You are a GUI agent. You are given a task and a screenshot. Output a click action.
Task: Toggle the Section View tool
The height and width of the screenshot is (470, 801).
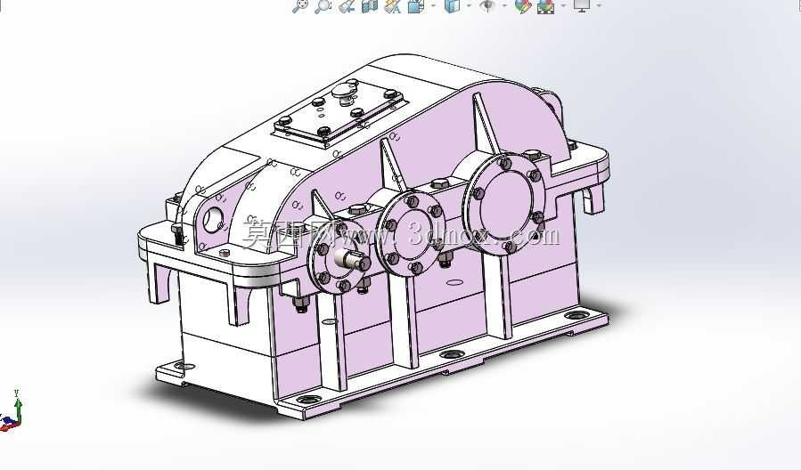click(x=370, y=5)
